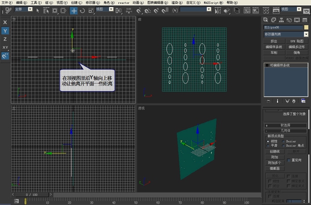311x205 pixels.
Task: Click the Select and Link chain icon
Action: (x=8, y=10)
